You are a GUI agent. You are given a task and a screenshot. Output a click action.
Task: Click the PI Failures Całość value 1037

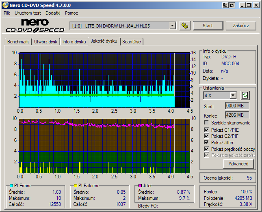(121, 204)
